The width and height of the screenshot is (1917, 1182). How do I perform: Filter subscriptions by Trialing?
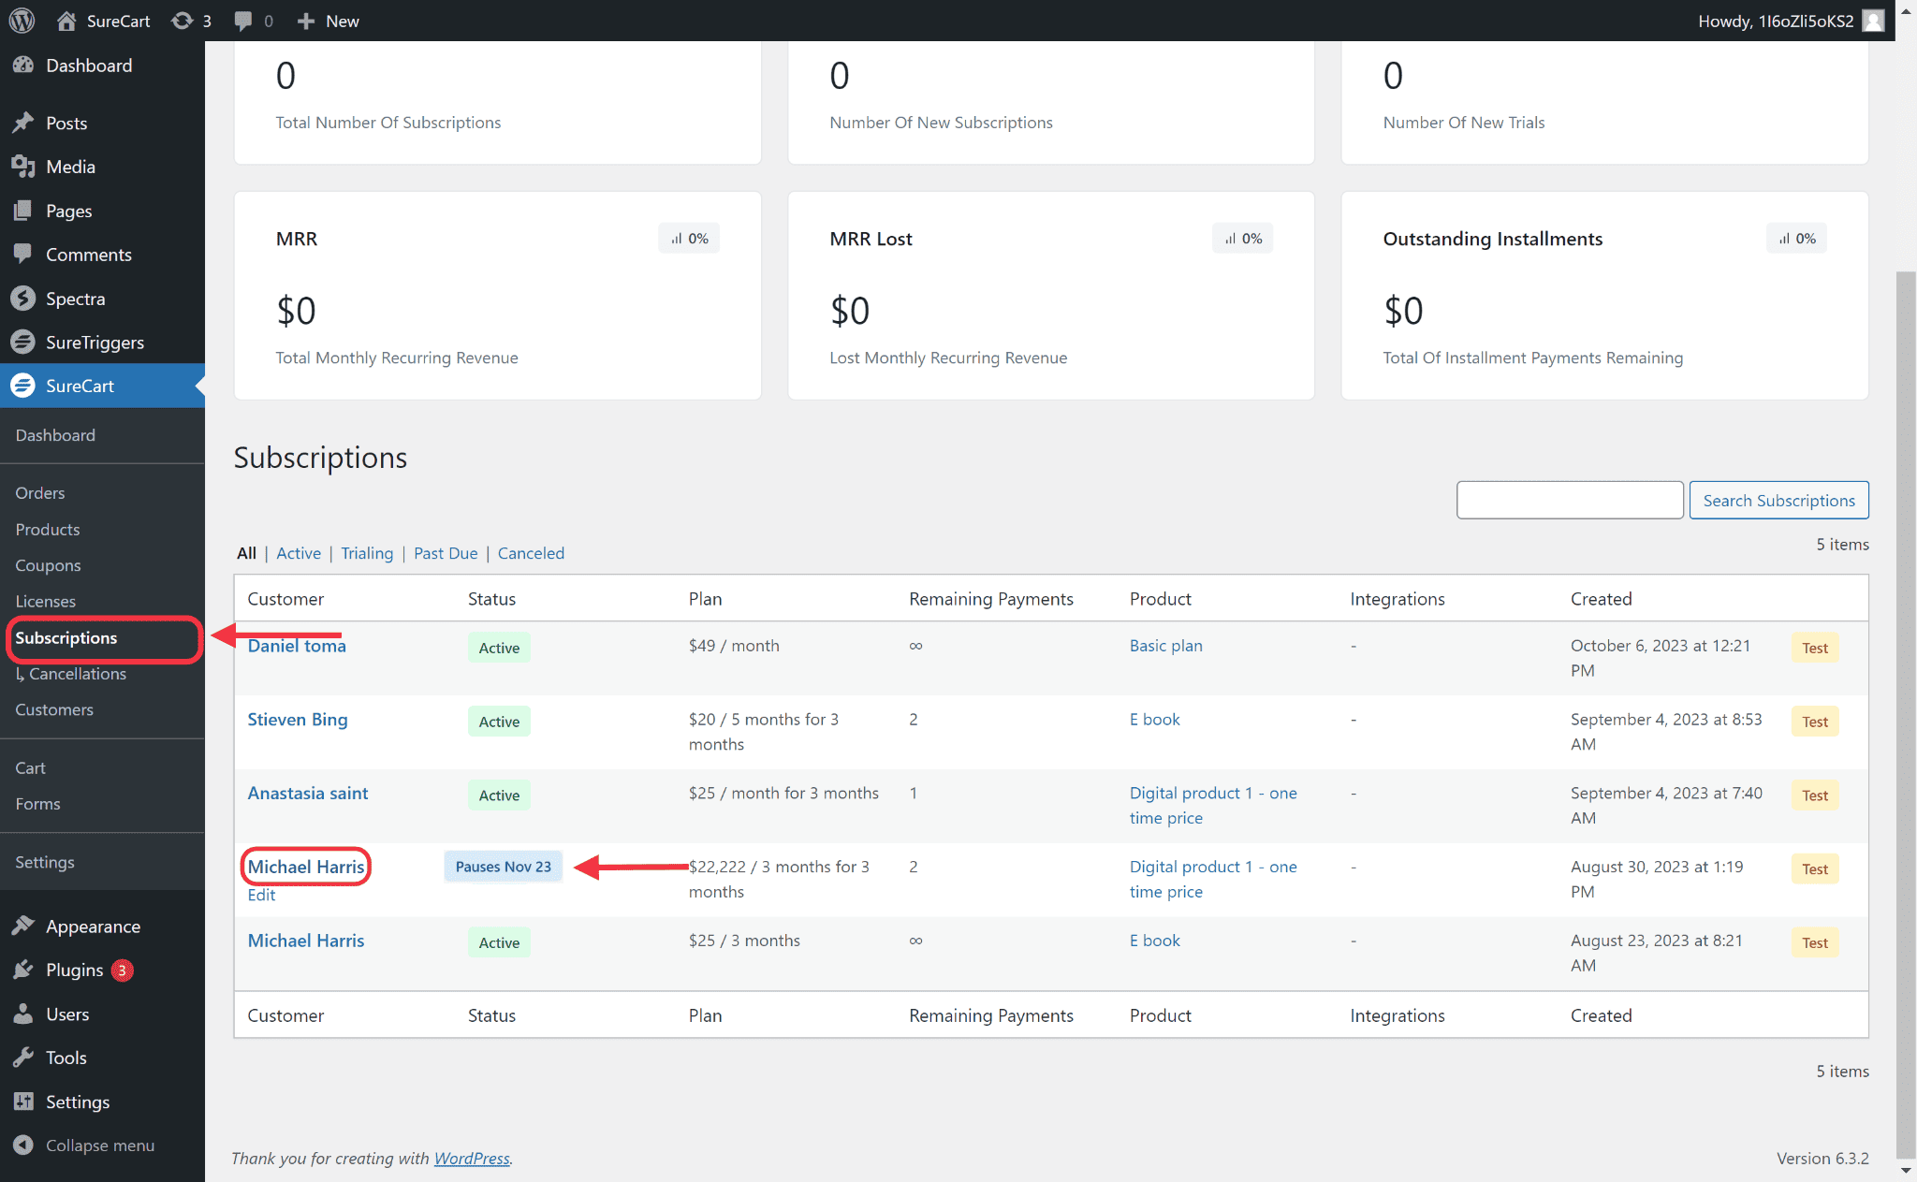367,553
